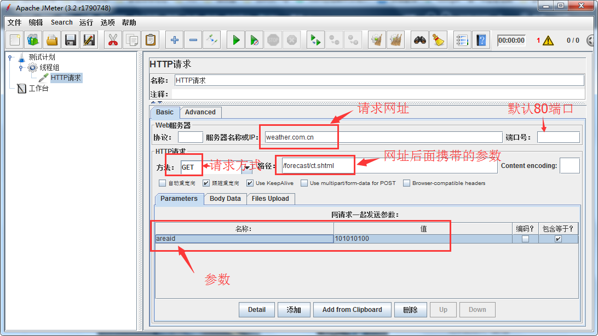Click the 路径 input field
Image resolution: width=598 pixels, height=336 pixels.
click(x=389, y=166)
